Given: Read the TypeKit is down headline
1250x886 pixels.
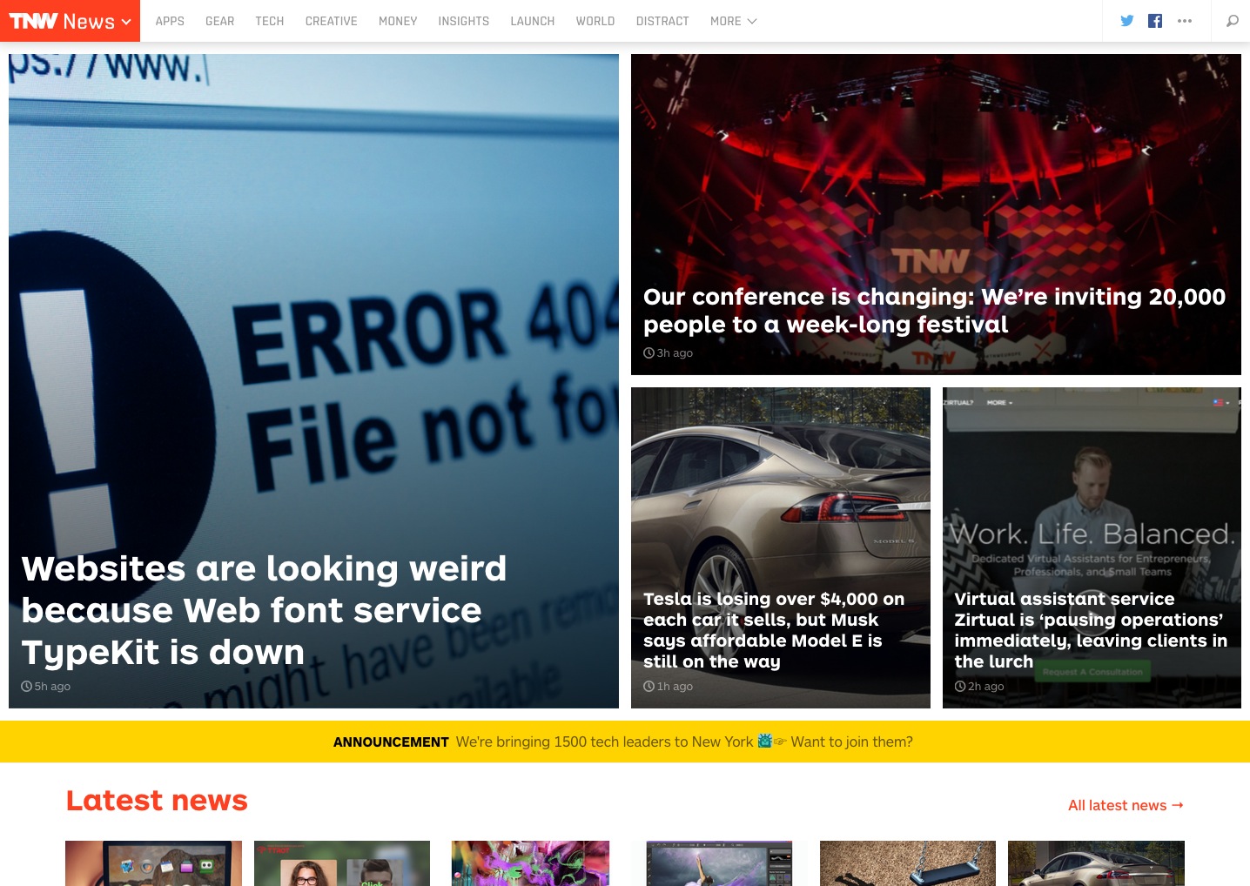Looking at the screenshot, I should [x=264, y=610].
